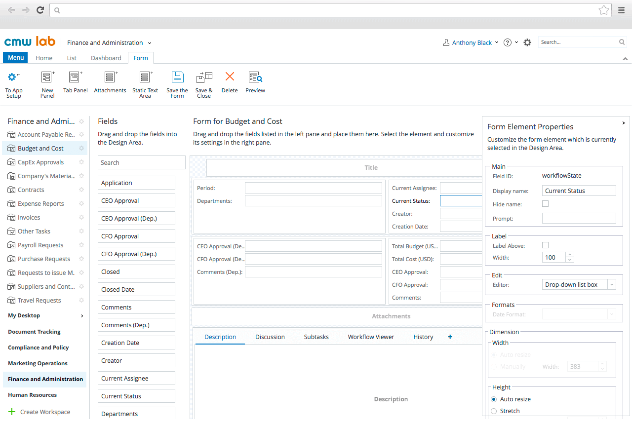Open Human Resources workspace

click(33, 395)
